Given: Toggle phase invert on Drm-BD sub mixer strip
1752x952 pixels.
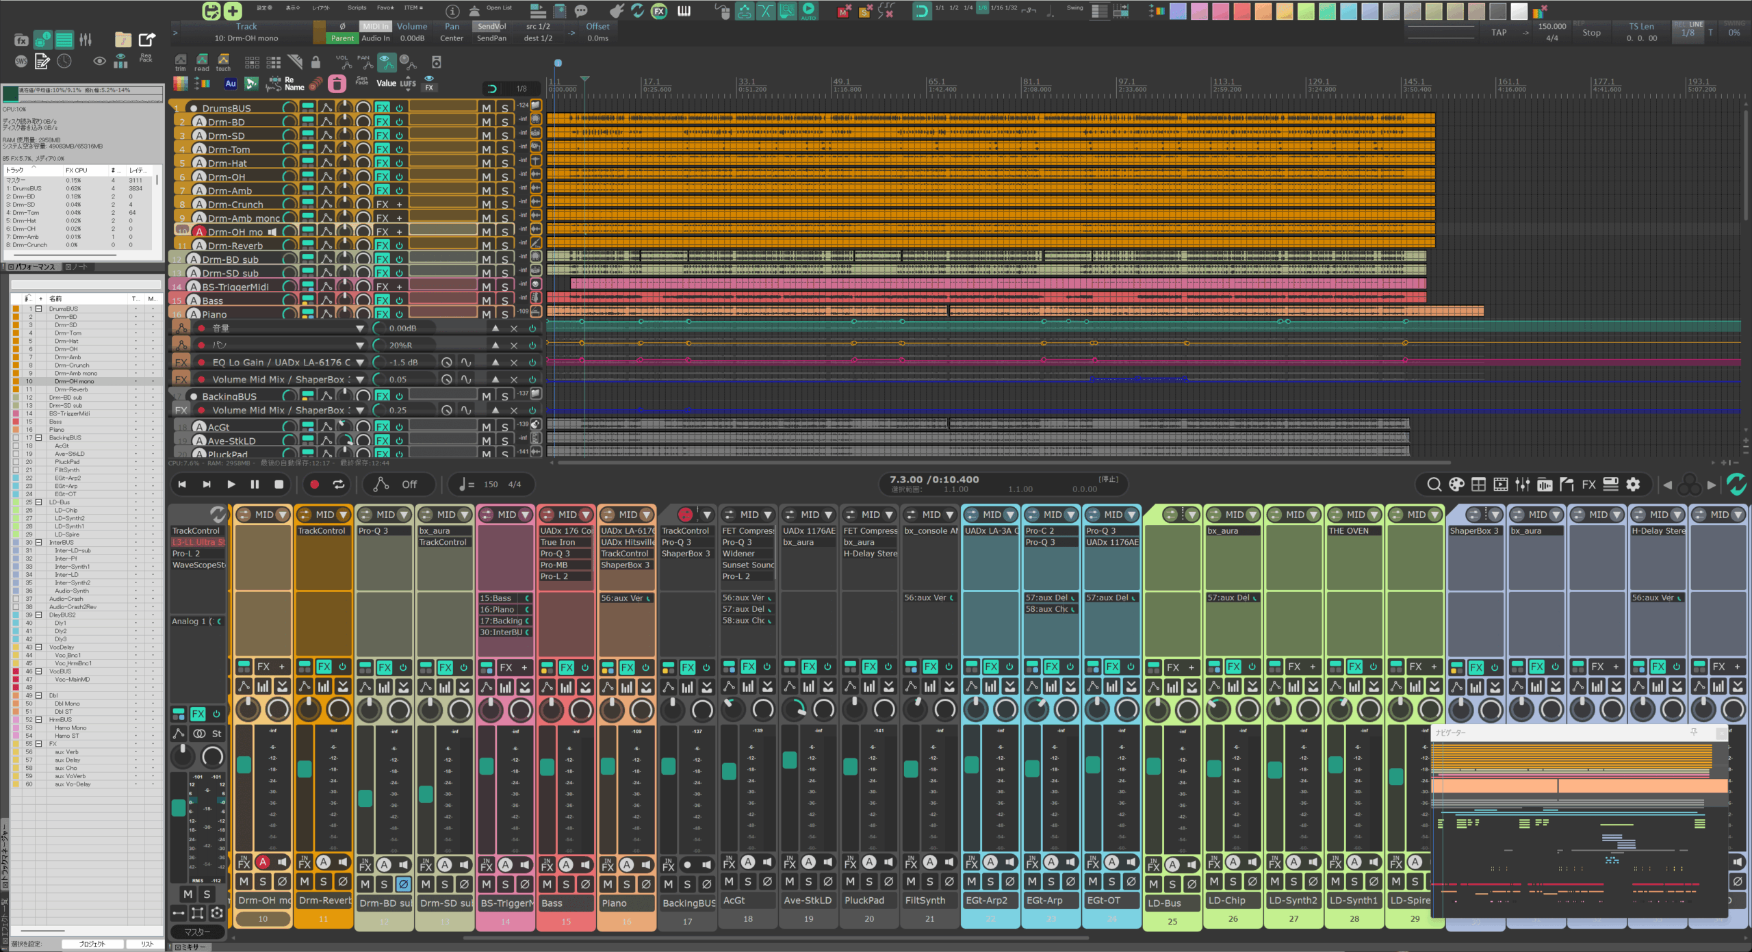Looking at the screenshot, I should (x=404, y=884).
